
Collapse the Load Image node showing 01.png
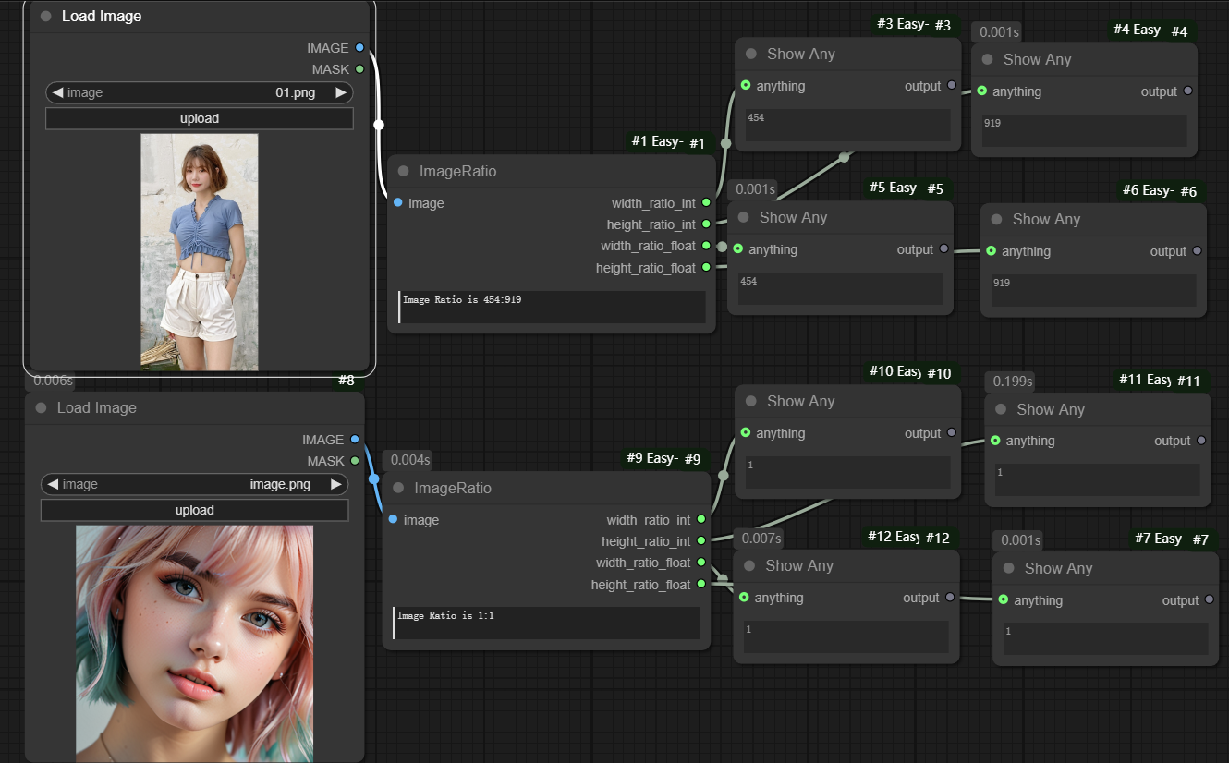[46, 17]
